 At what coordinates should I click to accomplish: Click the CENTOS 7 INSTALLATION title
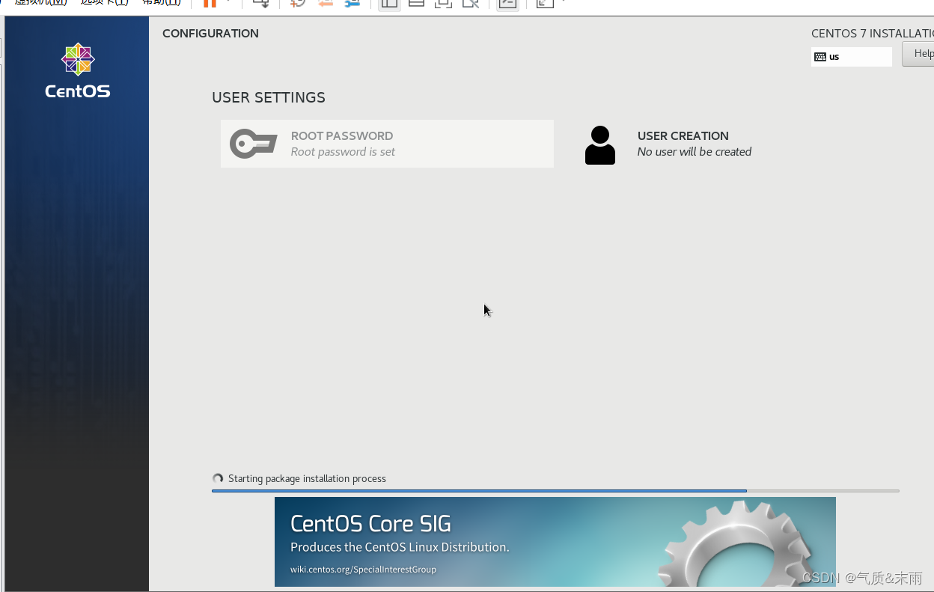pos(873,34)
